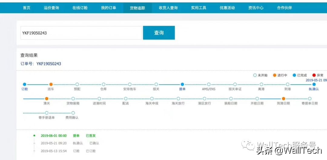Click the 装船日期 step marker
The image size is (327, 160).
point(231,99)
